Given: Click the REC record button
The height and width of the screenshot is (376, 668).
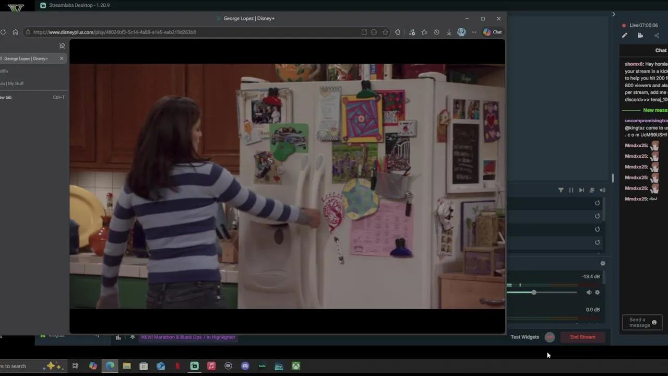Looking at the screenshot, I should click(550, 337).
